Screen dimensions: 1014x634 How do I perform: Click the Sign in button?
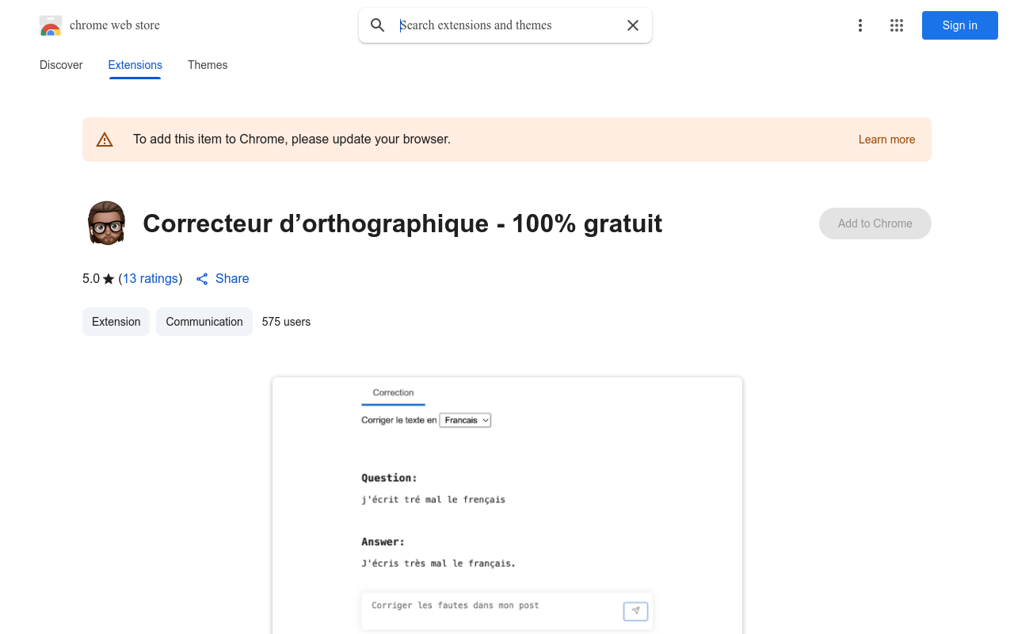coord(959,25)
